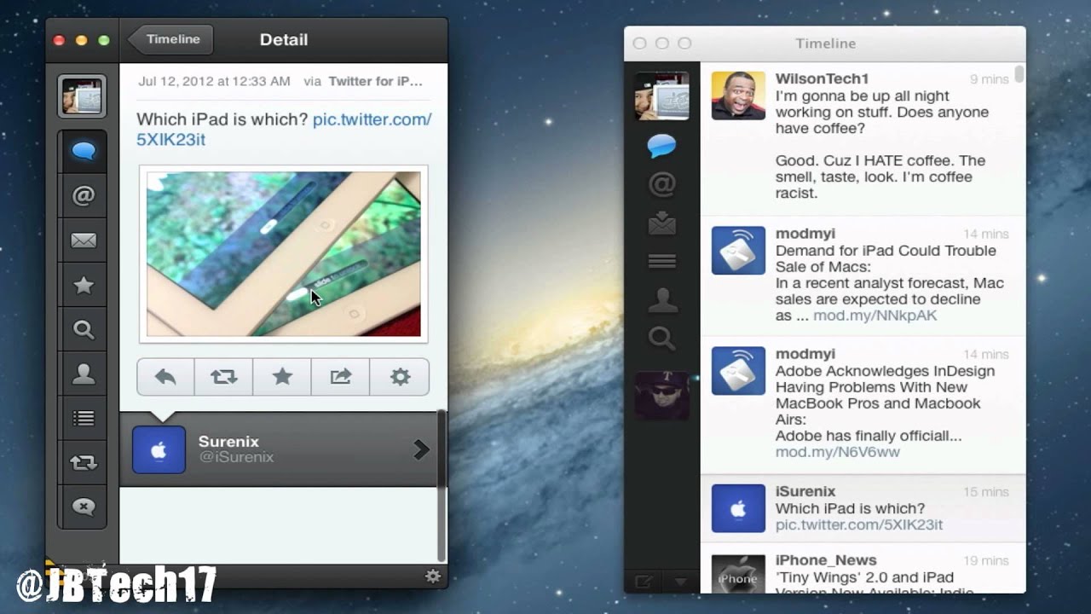This screenshot has height=614, width=1091.
Task: Open tweet actions gear button
Action: [x=400, y=377]
